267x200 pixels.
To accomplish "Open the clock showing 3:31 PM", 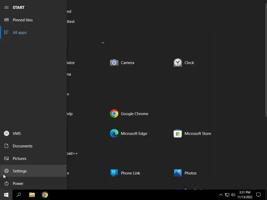I will coord(245,195).
